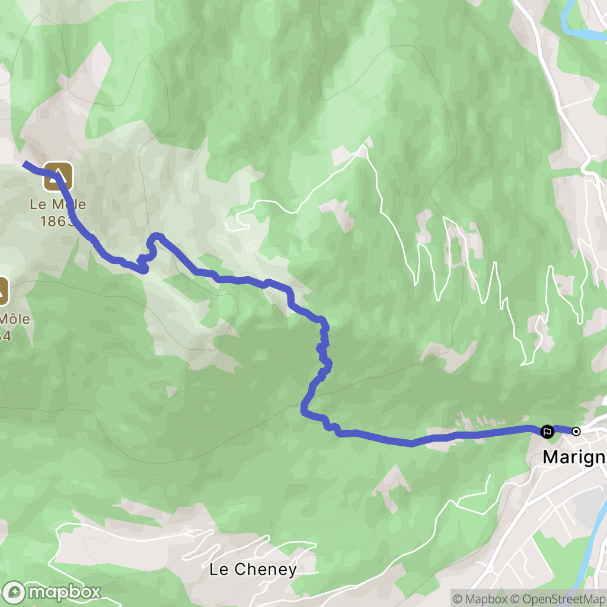Open the © Mapbox attribution link
This screenshot has width=607, height=607.
point(479,599)
